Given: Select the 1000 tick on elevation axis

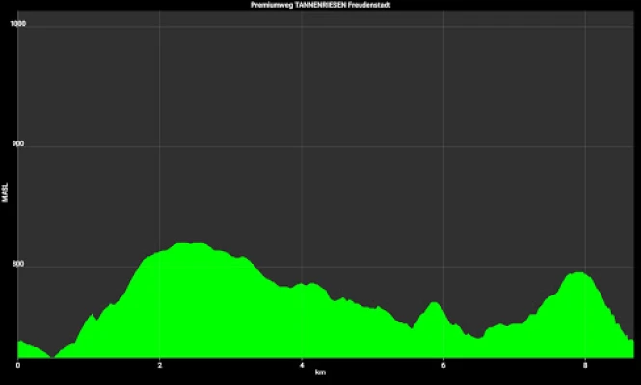Looking at the screenshot, I should [17, 24].
